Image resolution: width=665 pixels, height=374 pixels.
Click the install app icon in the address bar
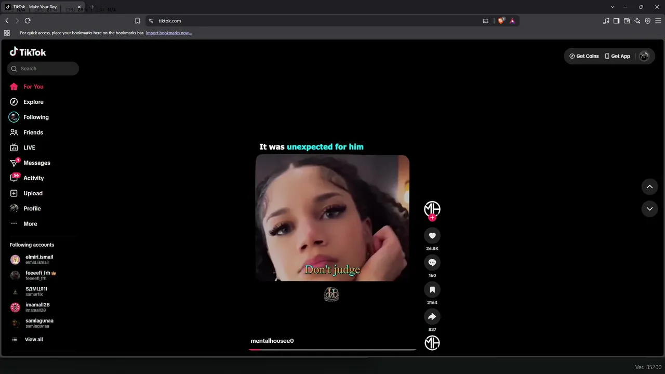click(x=486, y=21)
